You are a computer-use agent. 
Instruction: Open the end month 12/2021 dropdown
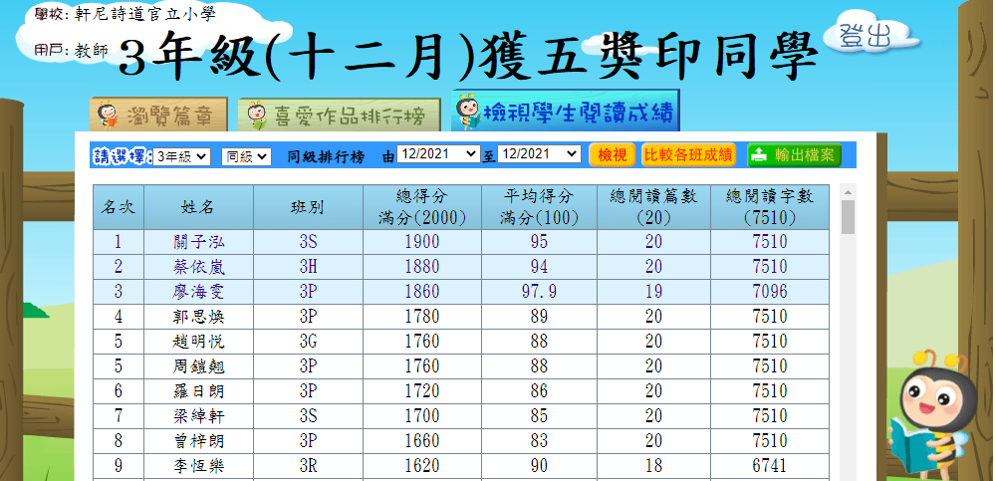pyautogui.click(x=539, y=154)
